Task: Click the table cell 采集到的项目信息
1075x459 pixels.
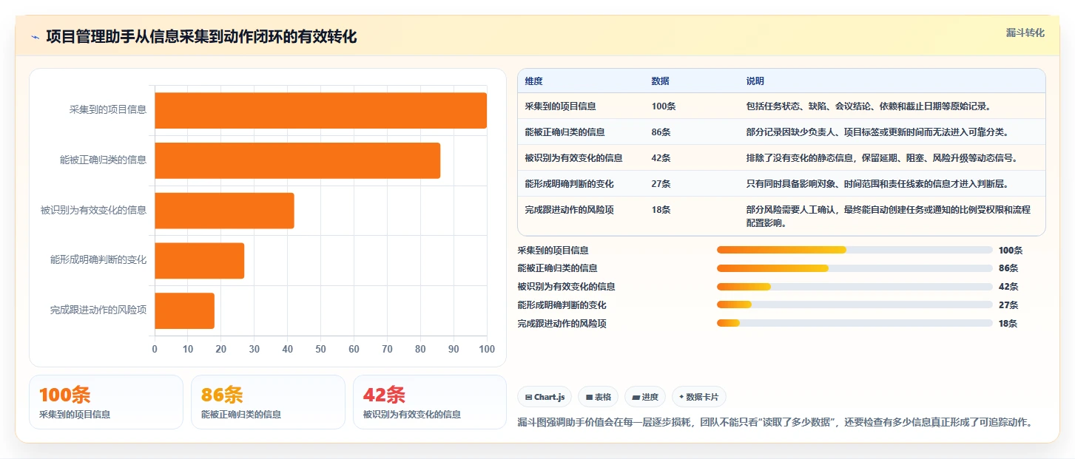Action: click(561, 106)
